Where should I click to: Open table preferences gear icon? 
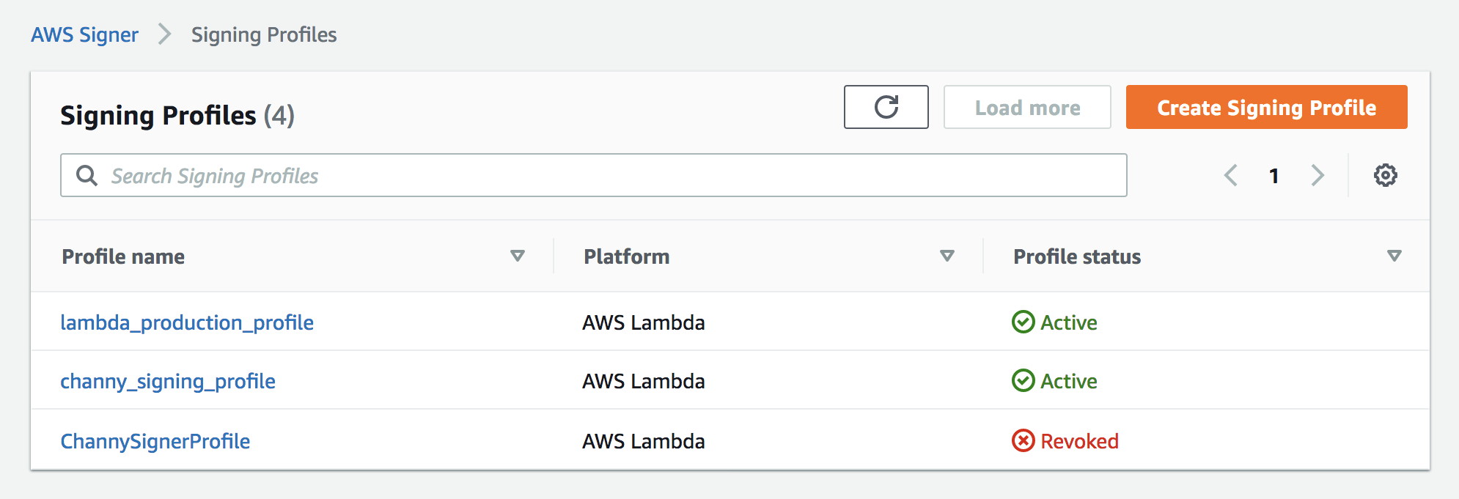(1385, 175)
